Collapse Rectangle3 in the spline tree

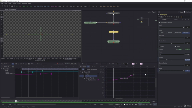[80, 72]
